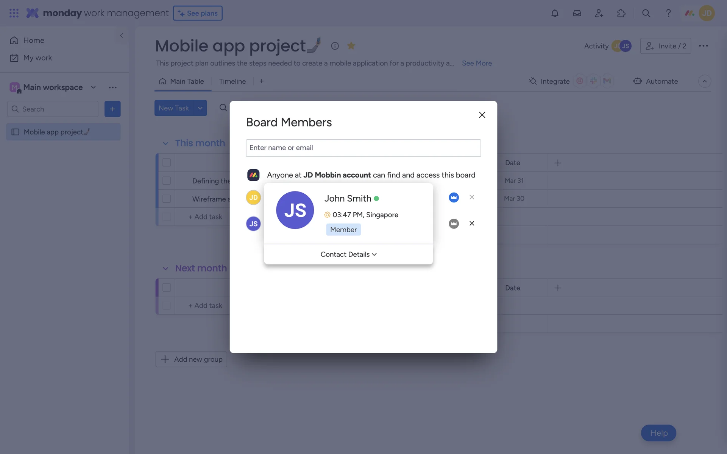This screenshot has width=727, height=454.
Task: Click the Enter name or email field
Action: pos(363,148)
